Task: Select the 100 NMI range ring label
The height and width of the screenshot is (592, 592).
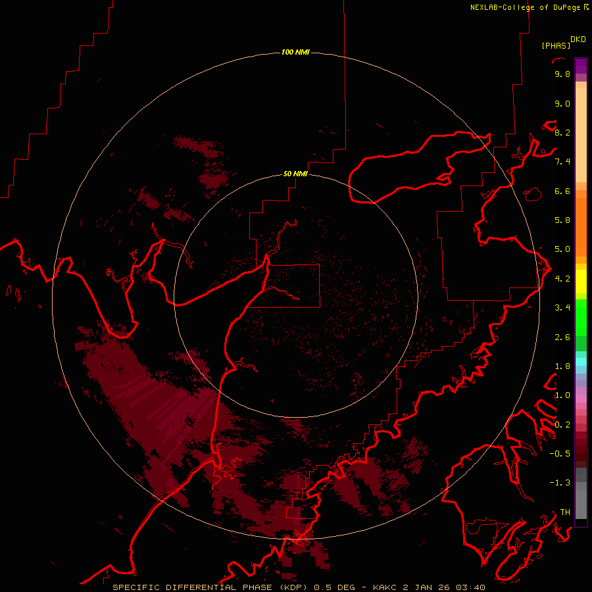Action: pos(295,52)
